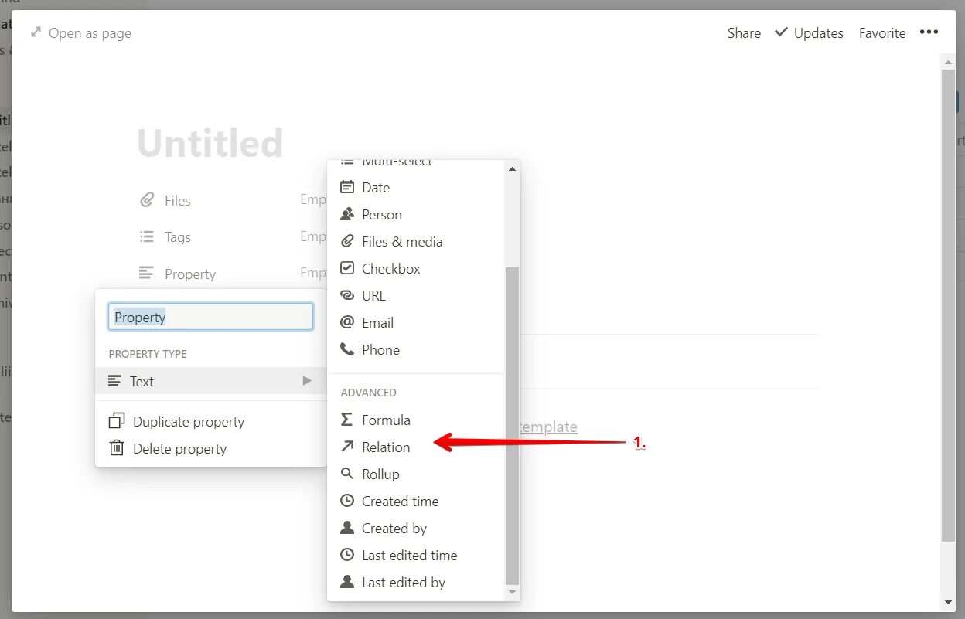Click the Date calendar icon
965x619 pixels.
click(347, 187)
